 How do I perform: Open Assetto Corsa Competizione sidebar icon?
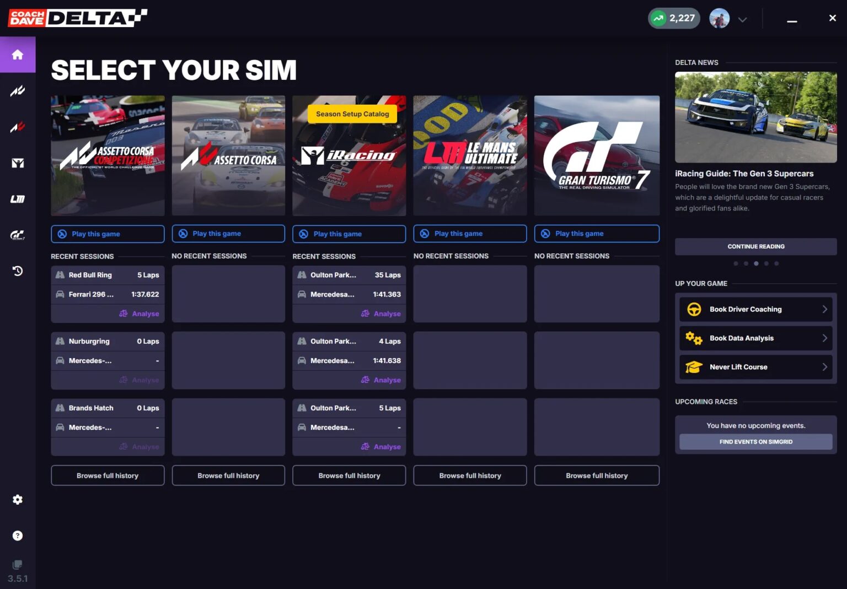pos(18,91)
